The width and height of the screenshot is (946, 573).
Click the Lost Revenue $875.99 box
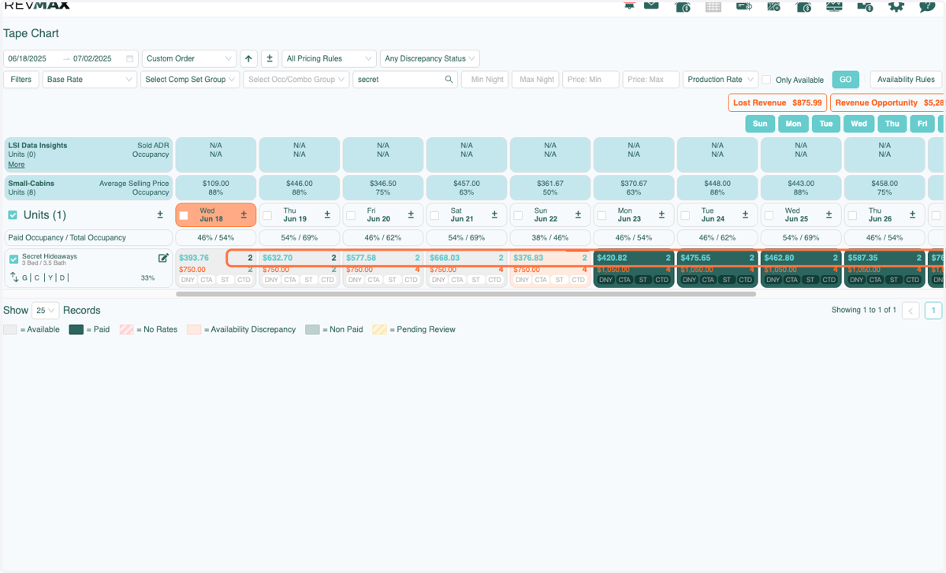click(777, 102)
